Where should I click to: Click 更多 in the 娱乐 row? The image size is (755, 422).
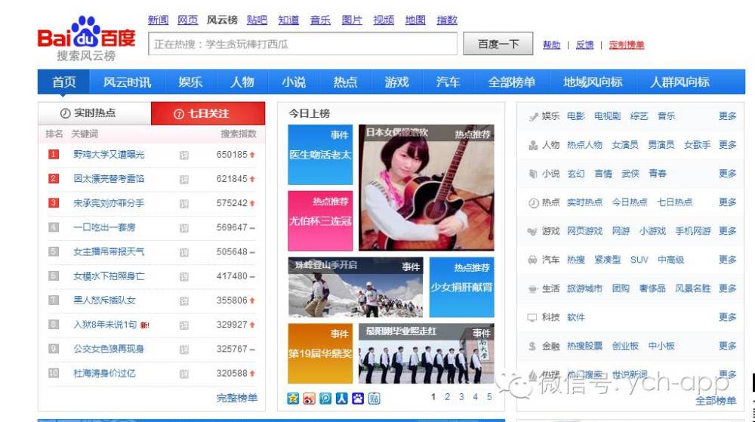pos(728,116)
